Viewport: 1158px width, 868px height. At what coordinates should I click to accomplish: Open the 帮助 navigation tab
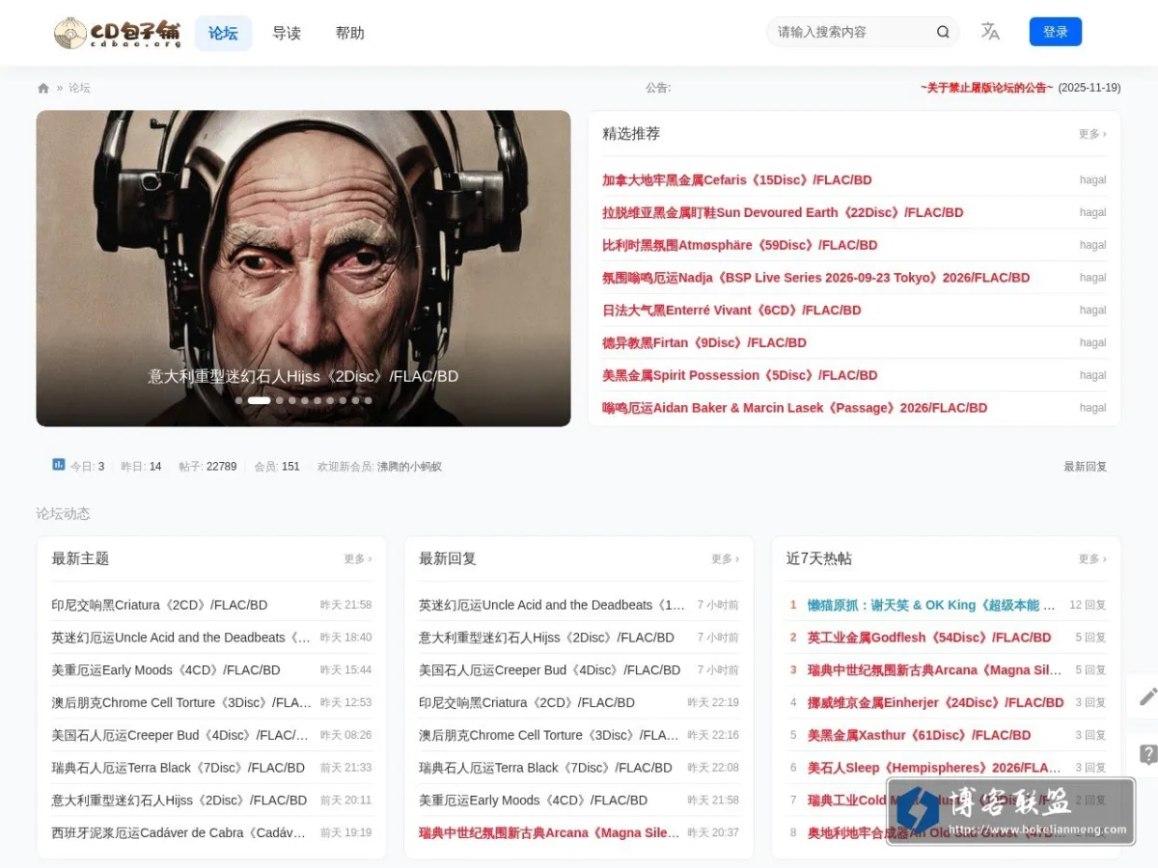(350, 33)
